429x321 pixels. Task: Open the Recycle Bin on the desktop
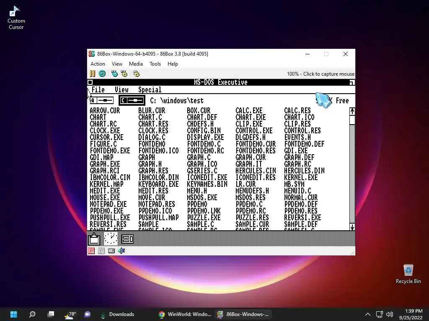408,274
